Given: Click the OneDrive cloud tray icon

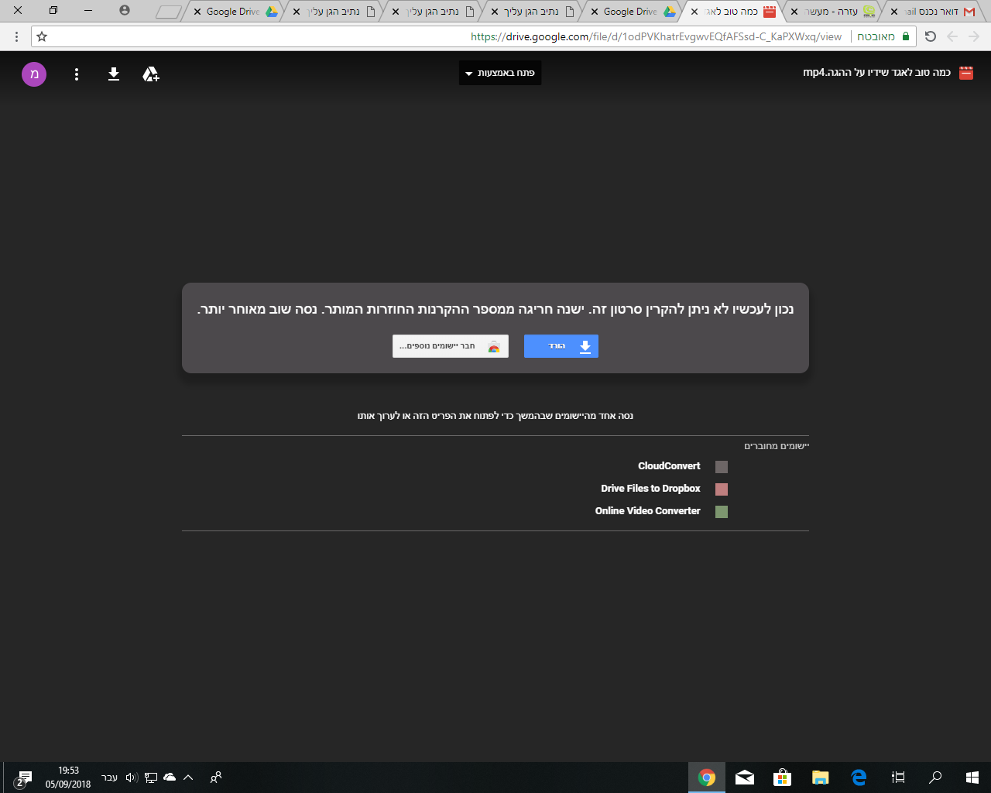Looking at the screenshot, I should point(170,778).
